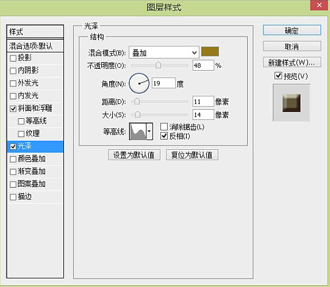Enable the 渐变叠加 gradient overlay checkbox

[13, 172]
